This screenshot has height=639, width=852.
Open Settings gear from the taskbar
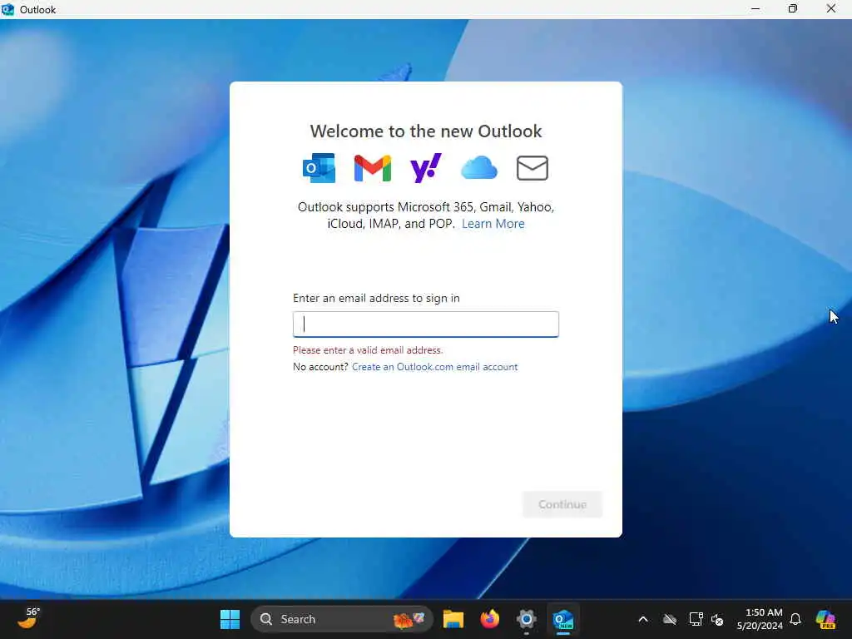coord(527,619)
